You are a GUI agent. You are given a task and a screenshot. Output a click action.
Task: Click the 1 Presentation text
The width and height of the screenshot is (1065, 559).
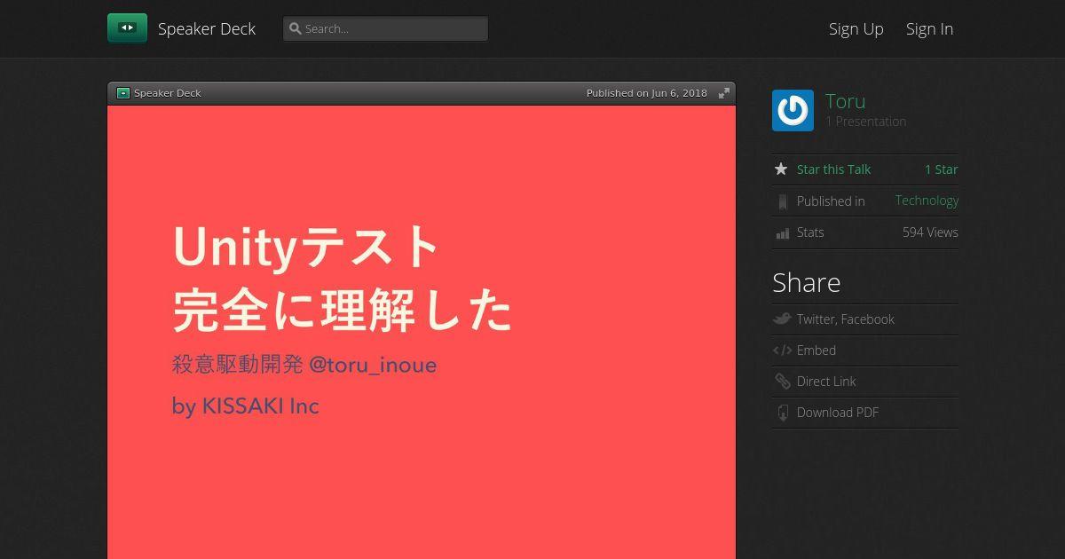(865, 122)
